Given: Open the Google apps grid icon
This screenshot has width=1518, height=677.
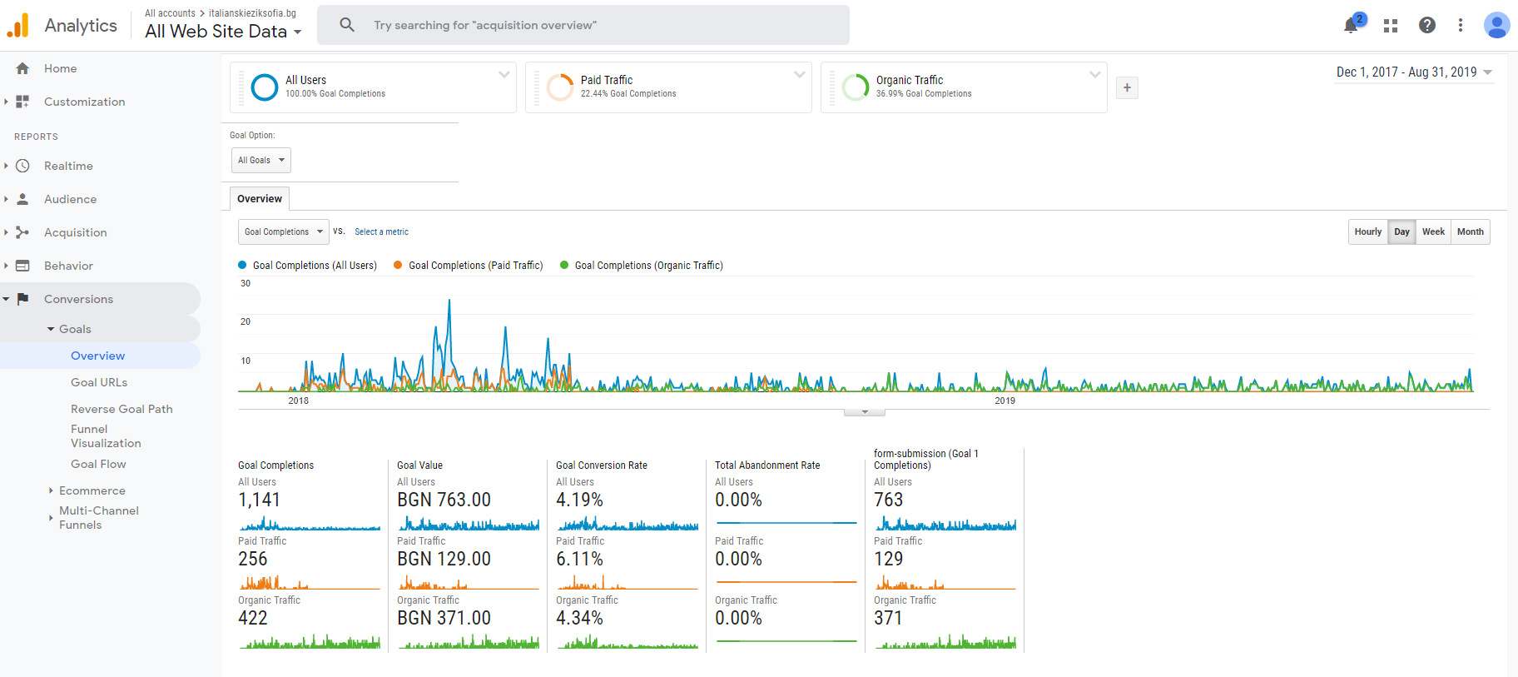Looking at the screenshot, I should pyautogui.click(x=1390, y=26).
